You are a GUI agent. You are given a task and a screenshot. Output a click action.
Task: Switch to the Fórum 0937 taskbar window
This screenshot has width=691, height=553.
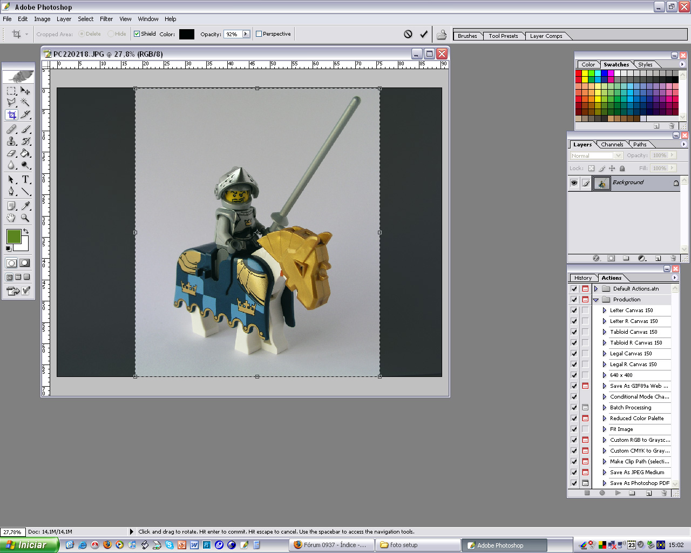(x=330, y=545)
